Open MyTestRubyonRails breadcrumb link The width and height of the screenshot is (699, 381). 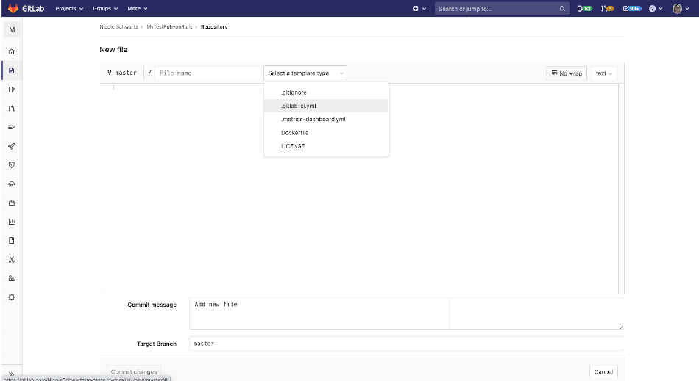coord(170,26)
